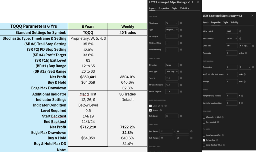Open Visibility tab in left dialog
The width and height of the screenshot is (256, 152).
coord(184,8)
